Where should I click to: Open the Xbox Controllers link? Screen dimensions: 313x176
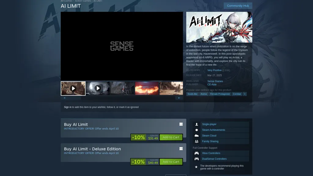point(211,153)
